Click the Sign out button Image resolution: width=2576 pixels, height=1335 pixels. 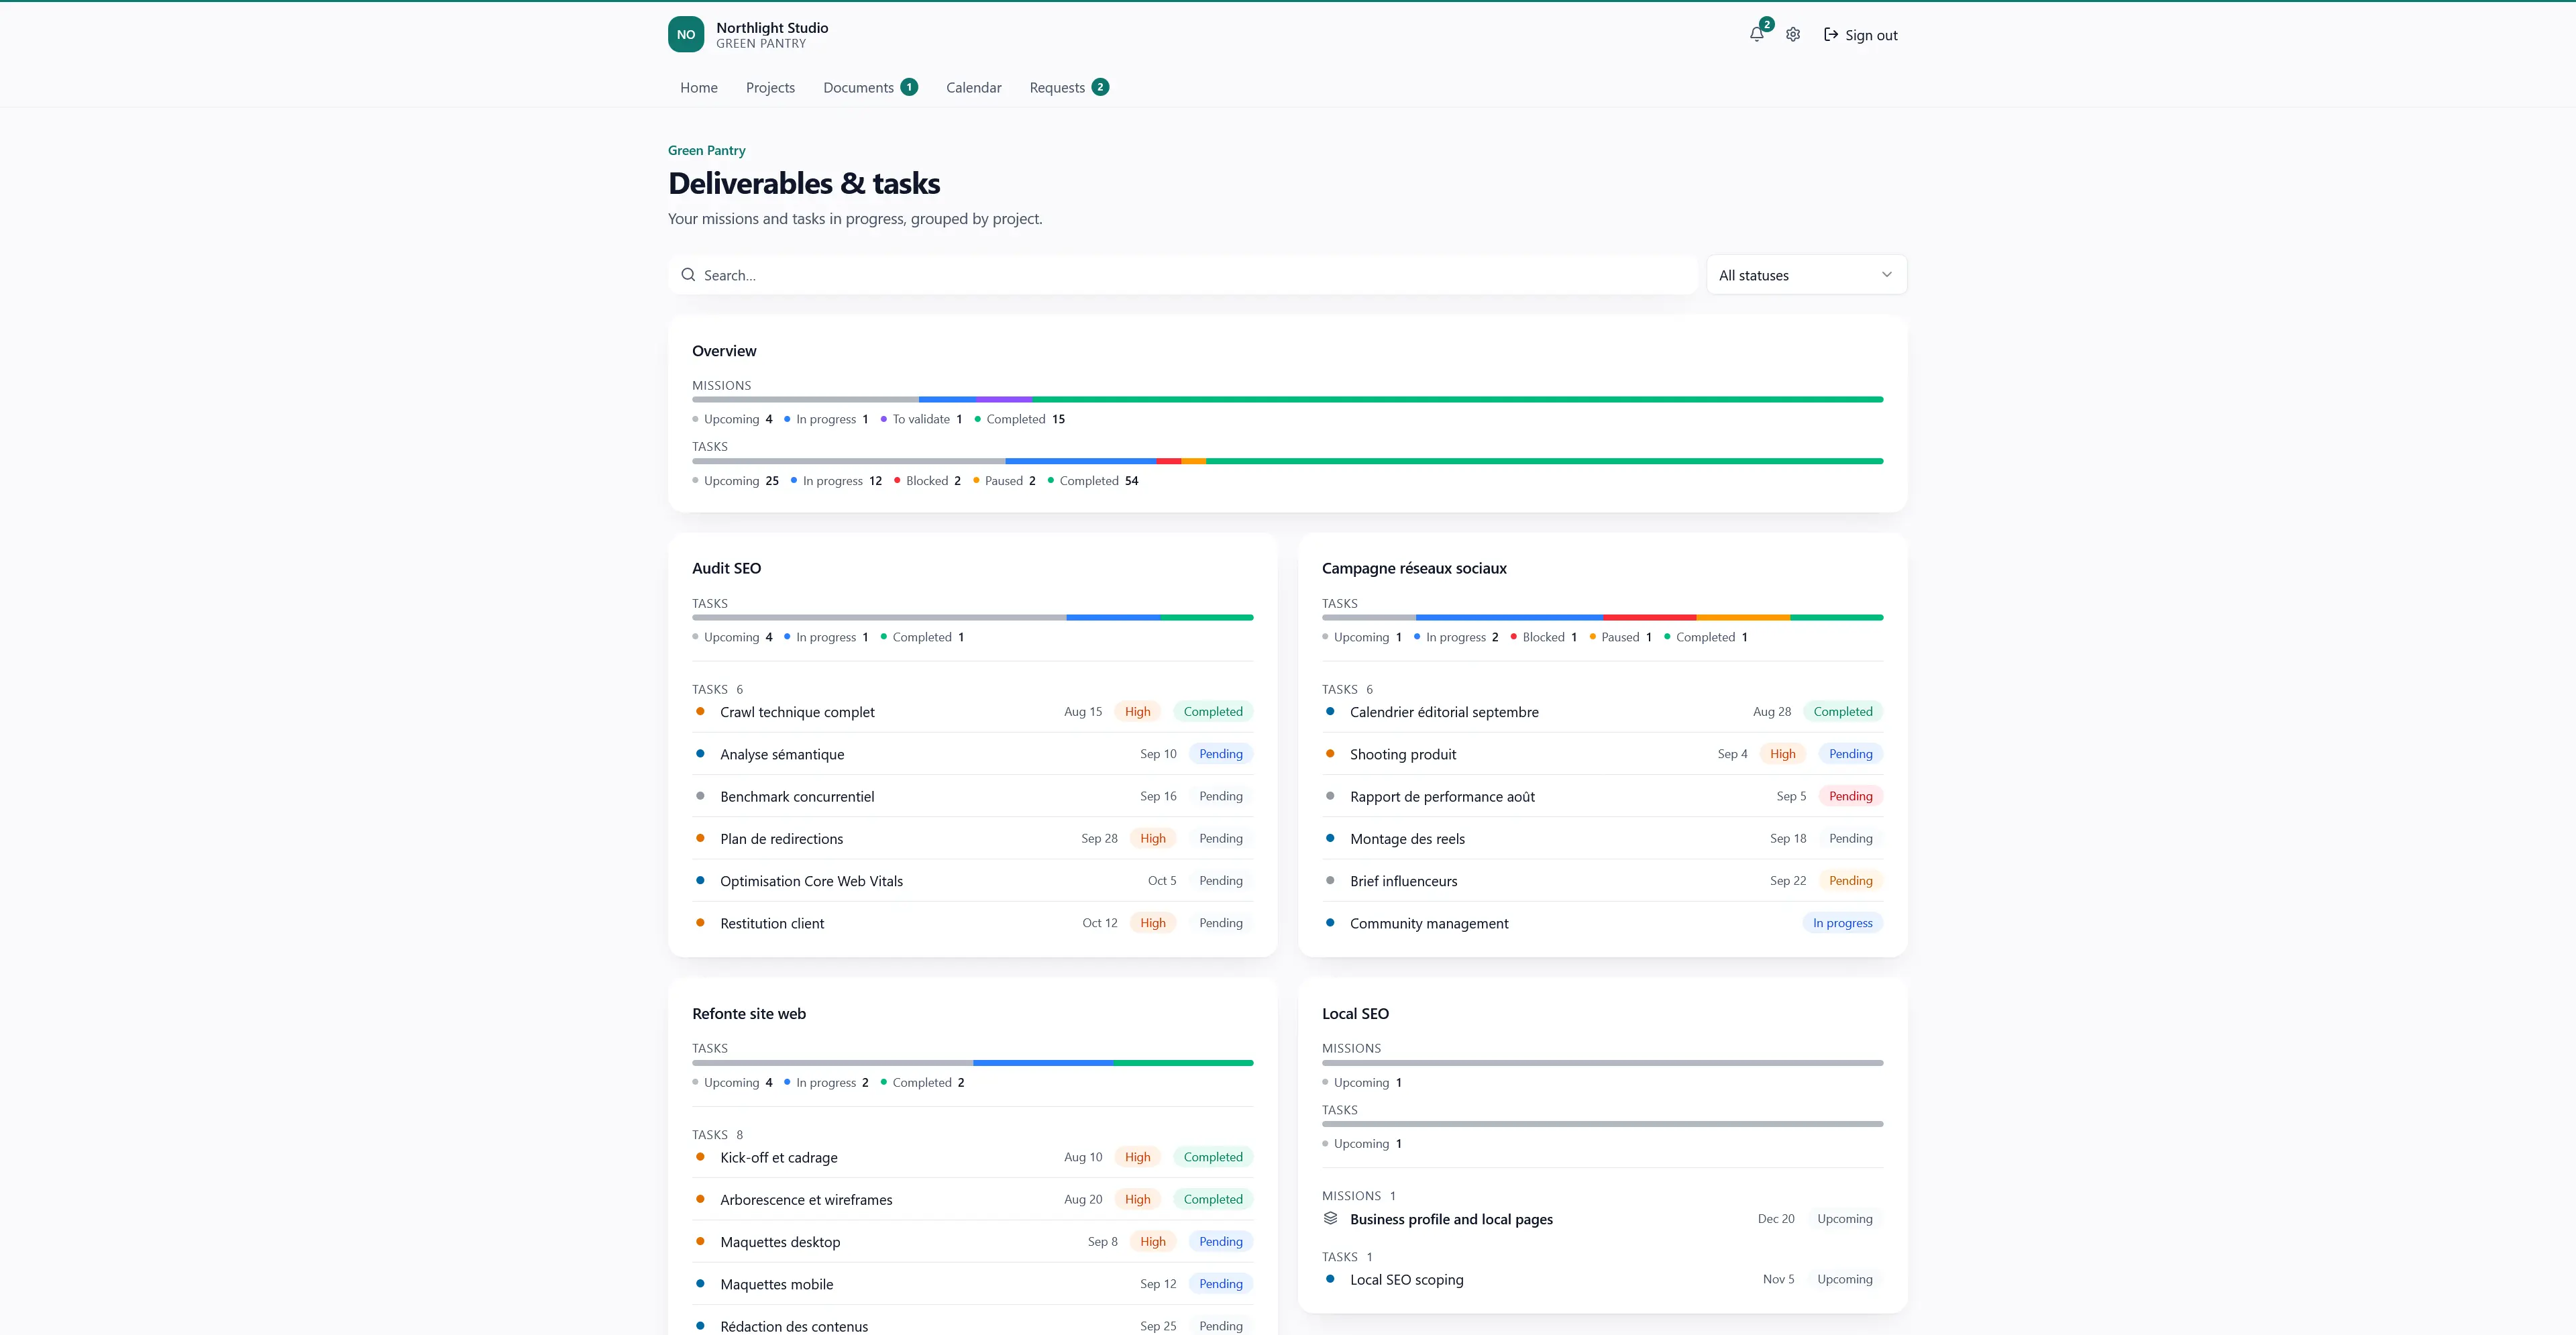pyautogui.click(x=1860, y=35)
